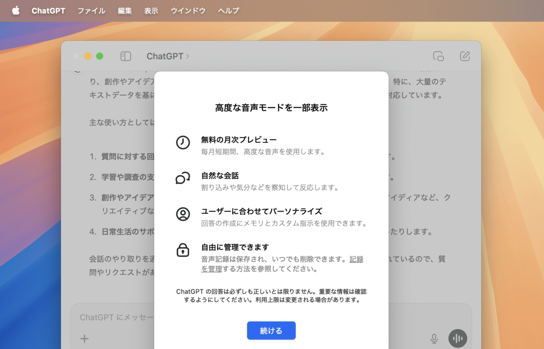The width and height of the screenshot is (544, 349).
Task: Open the 表示 menu
Action: click(x=151, y=11)
